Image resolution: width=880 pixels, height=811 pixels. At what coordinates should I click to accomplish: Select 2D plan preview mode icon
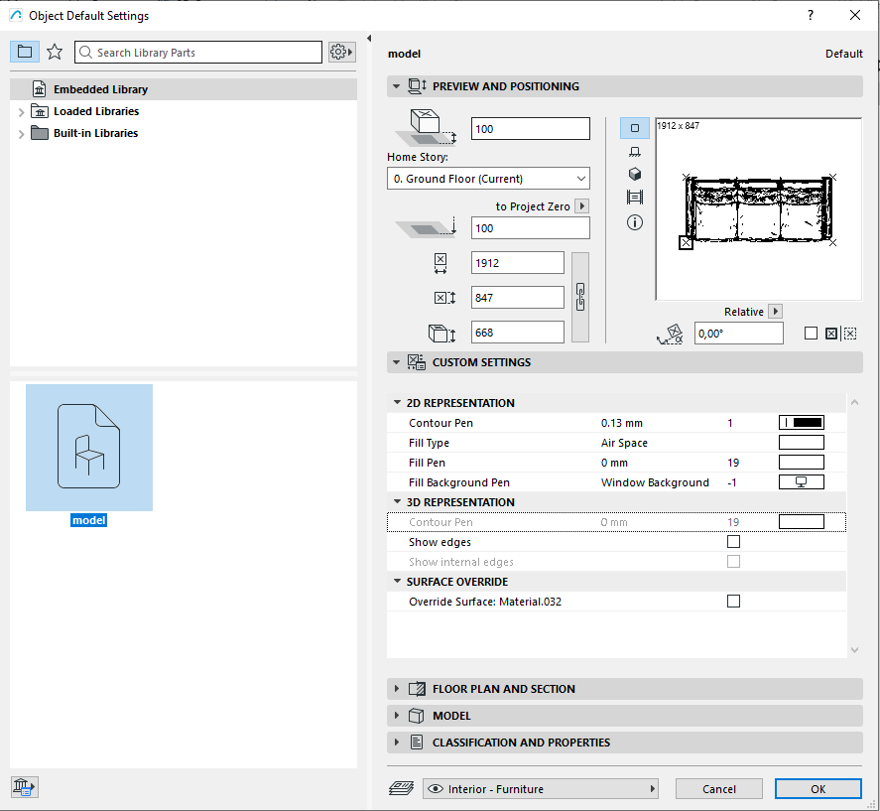[635, 128]
